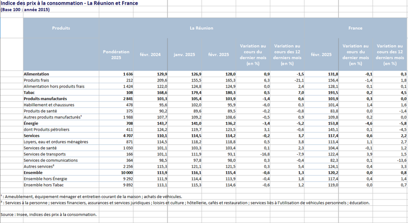Click Ensemble weighting value '10 000'
This screenshot has height=223, width=408.
(x=127, y=172)
